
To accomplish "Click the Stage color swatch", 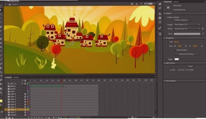I will click(177, 59).
